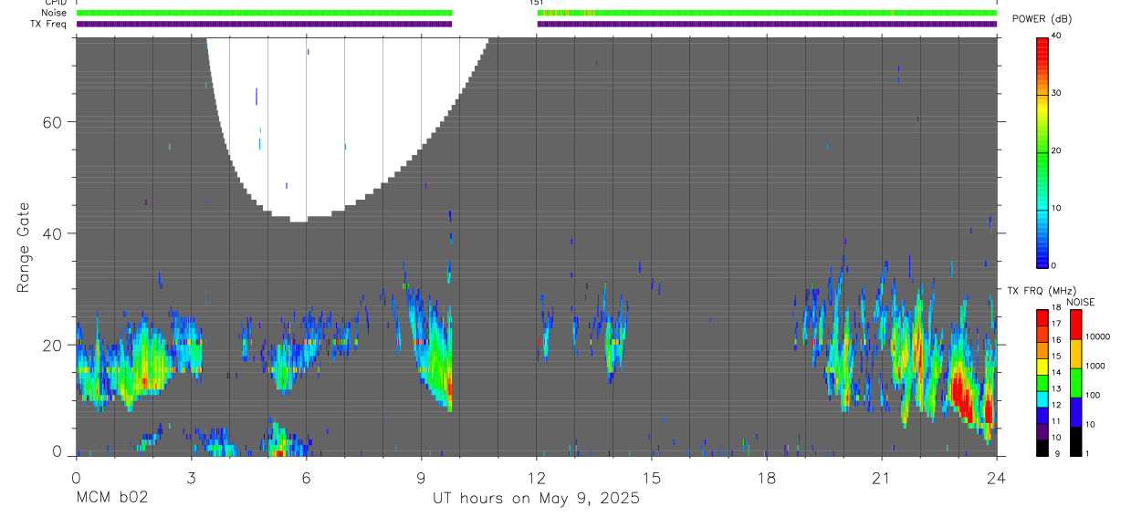Pick the yellow swatch in TX FRQ legend
The image size is (1121, 517).
[x=1042, y=367]
